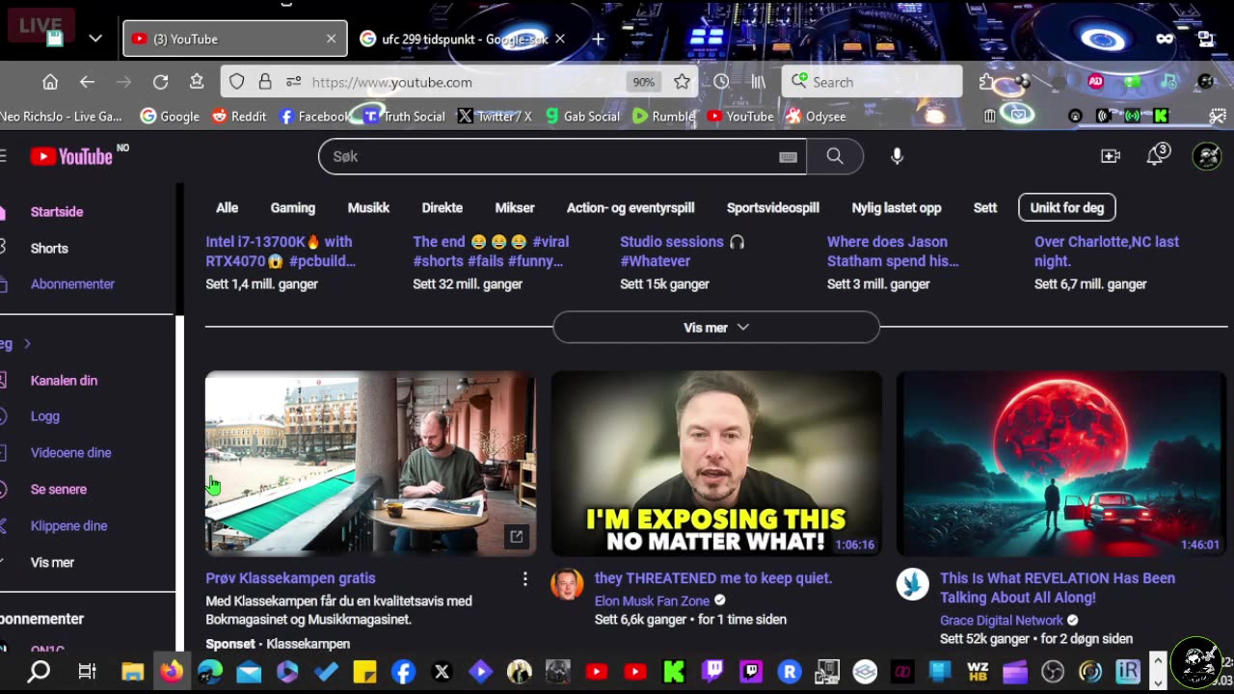Open the Firefox library icon
The height and width of the screenshot is (694, 1234).
759,82
